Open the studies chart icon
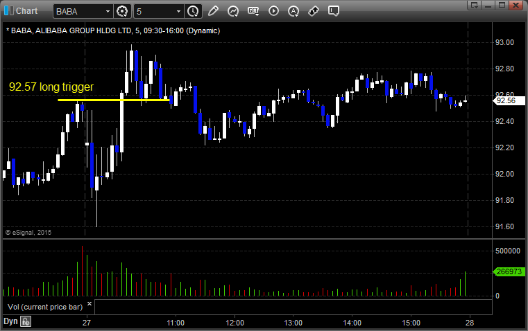 coord(233,11)
